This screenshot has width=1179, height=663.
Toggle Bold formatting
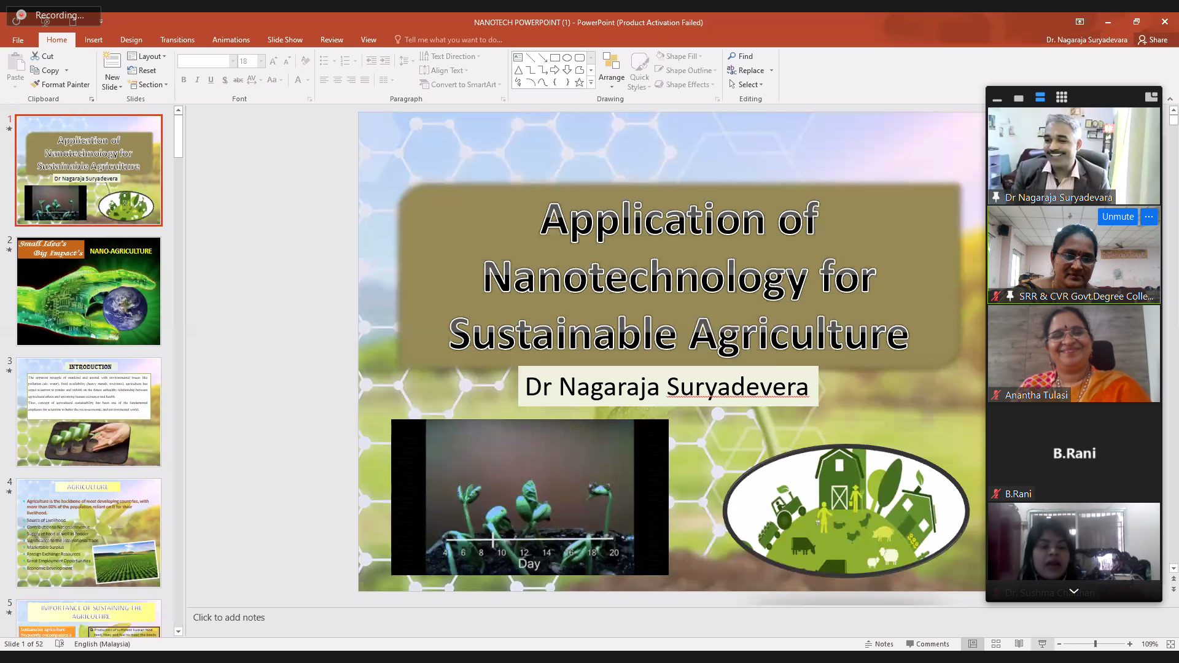pyautogui.click(x=184, y=80)
